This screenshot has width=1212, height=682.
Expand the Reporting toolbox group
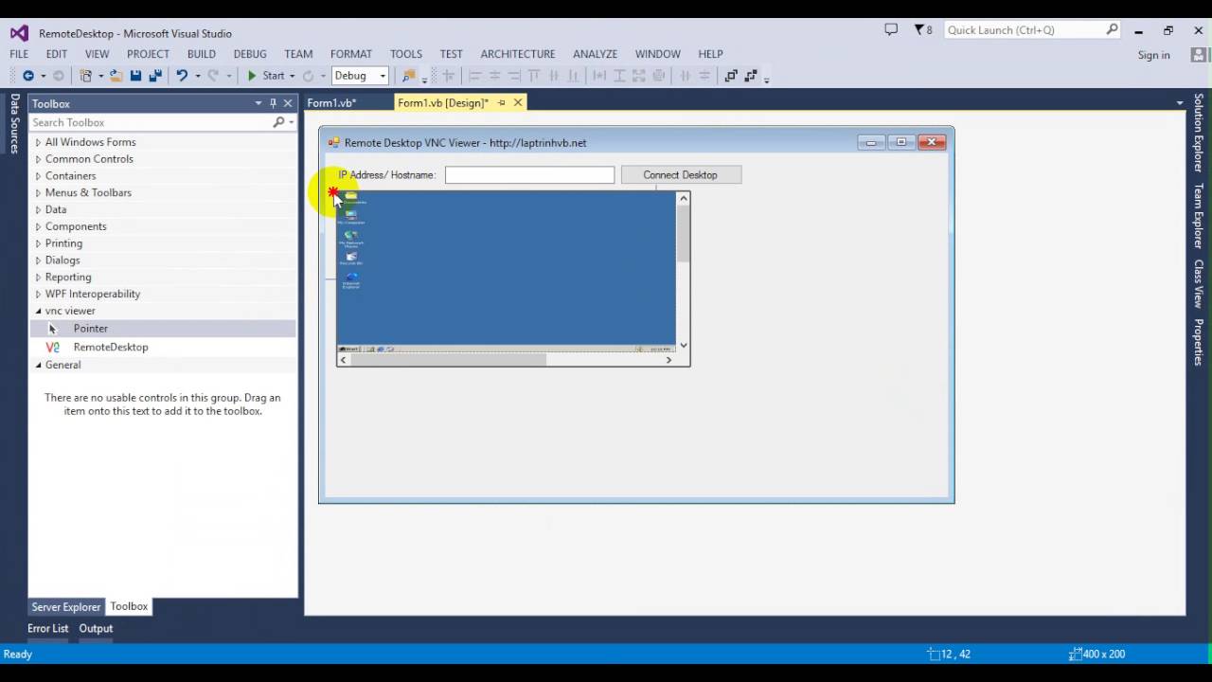[38, 278]
